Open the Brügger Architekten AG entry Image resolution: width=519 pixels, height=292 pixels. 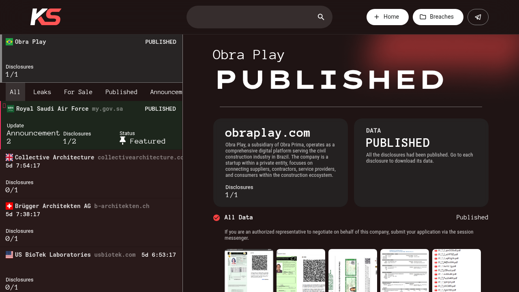91,223
